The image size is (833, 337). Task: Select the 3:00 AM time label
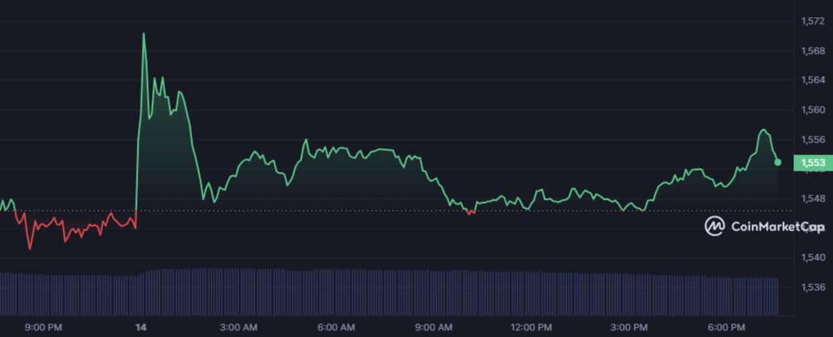tap(239, 327)
